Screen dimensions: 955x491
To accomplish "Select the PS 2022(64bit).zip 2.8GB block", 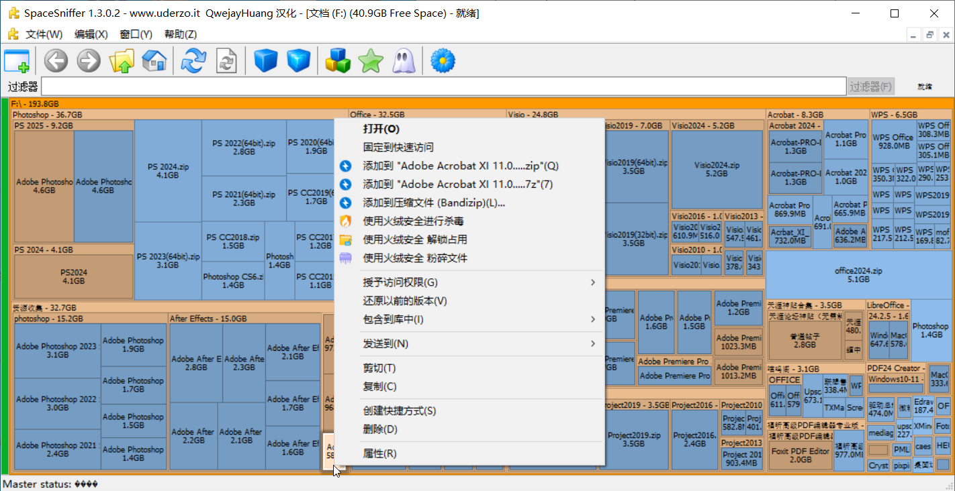I will 244,148.
